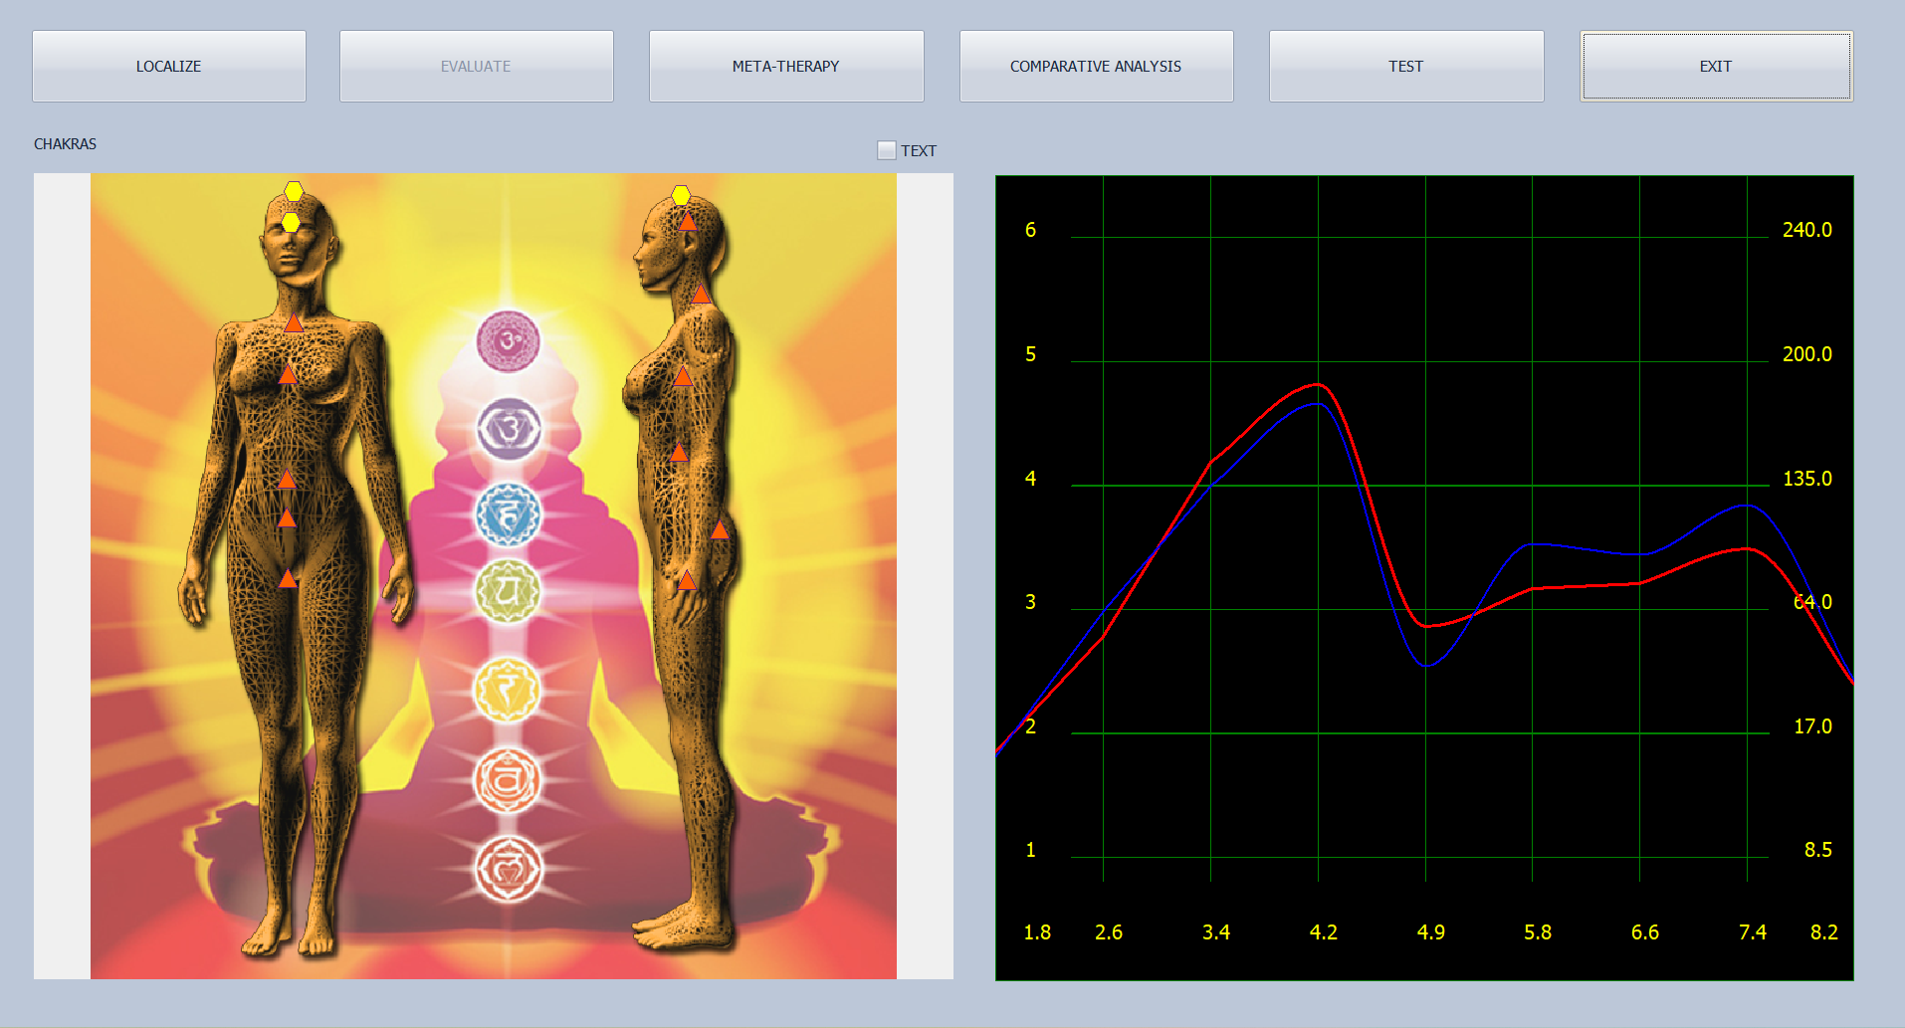Click the 1.8 frequency axis label
The width and height of the screenshot is (1905, 1028).
[1037, 932]
